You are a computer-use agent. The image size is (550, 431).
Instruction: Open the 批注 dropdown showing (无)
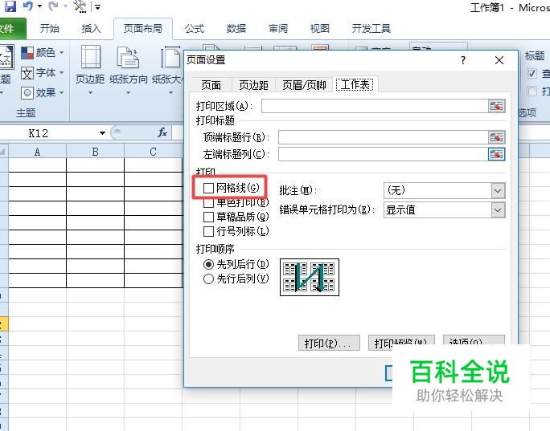tap(445, 190)
